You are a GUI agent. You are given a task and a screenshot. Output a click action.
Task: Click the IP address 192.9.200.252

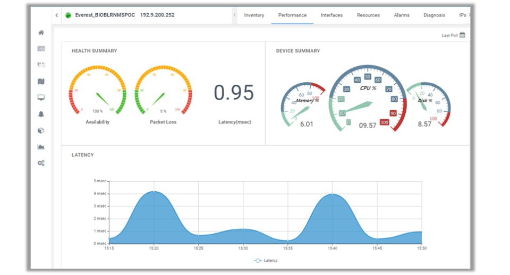coord(157,15)
